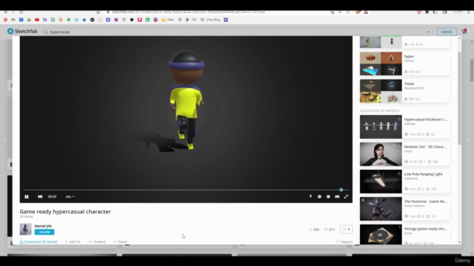This screenshot has width=474, height=266.
Task: Pause the model animation playback
Action: [27, 197]
